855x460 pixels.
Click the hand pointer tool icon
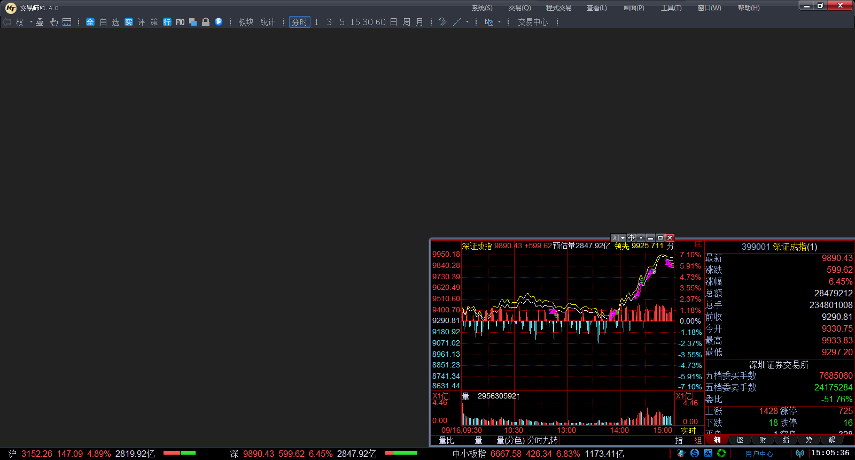[54, 22]
